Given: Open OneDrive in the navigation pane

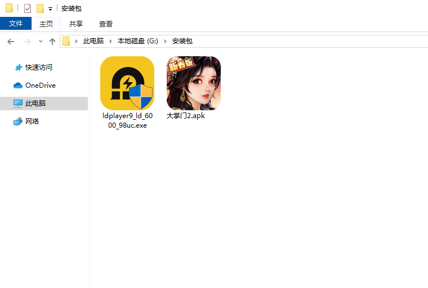Looking at the screenshot, I should [41, 85].
